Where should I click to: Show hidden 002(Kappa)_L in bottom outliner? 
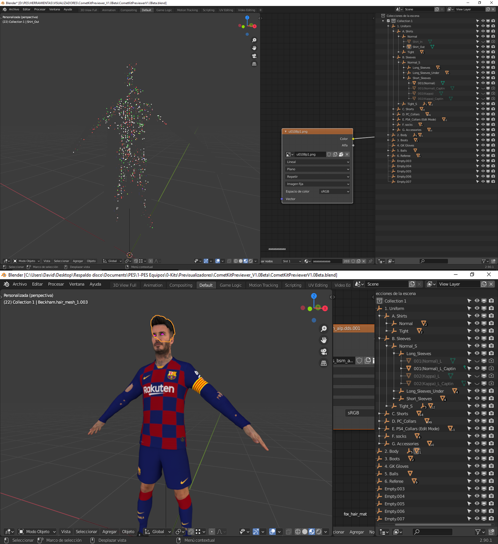click(477, 376)
